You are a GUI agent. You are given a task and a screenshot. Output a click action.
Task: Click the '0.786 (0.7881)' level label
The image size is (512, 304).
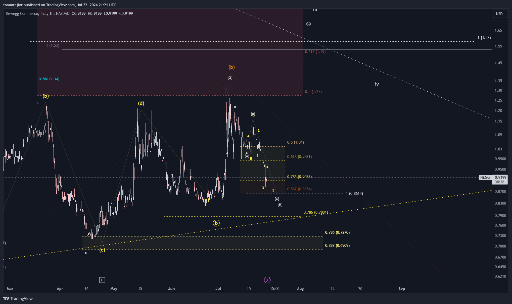click(316, 212)
